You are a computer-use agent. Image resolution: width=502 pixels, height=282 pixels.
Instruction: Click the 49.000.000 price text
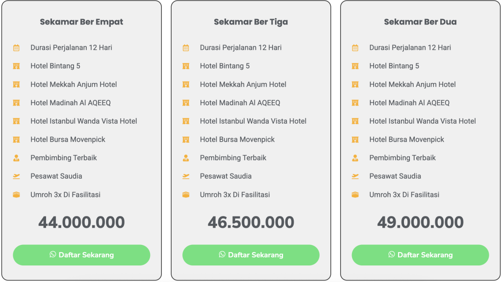(x=420, y=222)
